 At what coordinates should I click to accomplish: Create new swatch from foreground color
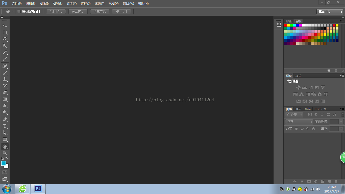329,71
